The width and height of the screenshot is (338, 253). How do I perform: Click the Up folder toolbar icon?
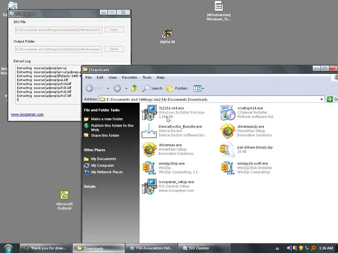point(134,88)
